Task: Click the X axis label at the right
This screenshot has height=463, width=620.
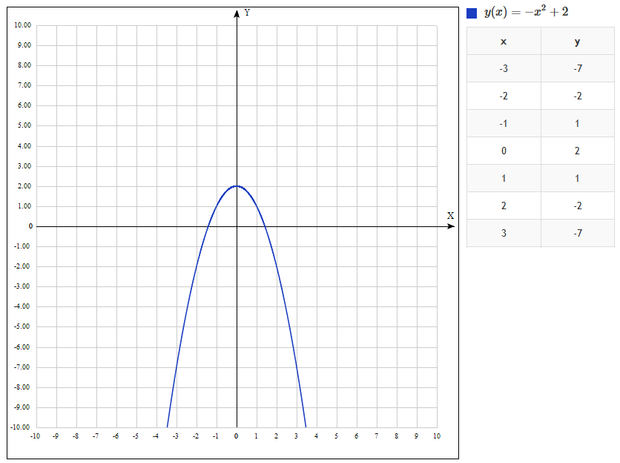Action: click(450, 216)
